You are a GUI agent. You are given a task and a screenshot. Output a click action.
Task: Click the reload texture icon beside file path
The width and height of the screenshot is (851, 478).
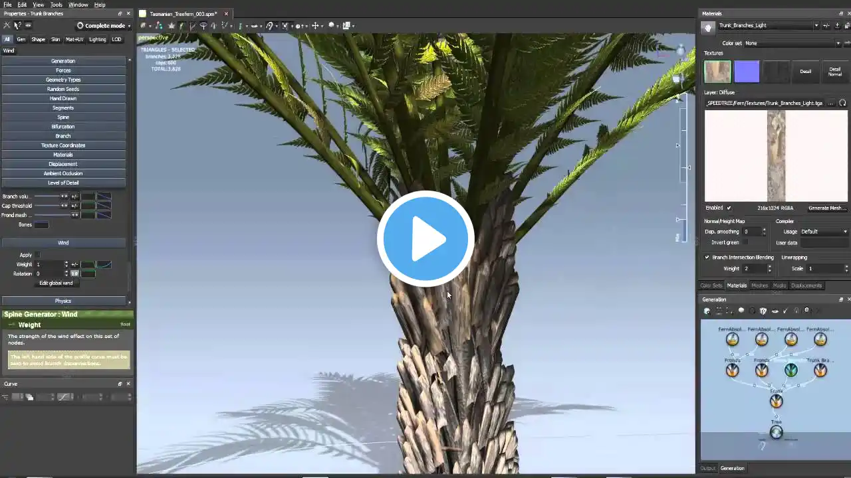[842, 103]
